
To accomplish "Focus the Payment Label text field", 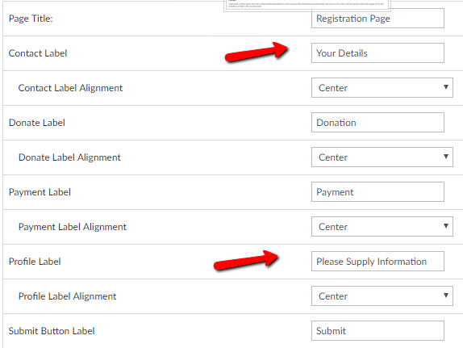I will 377,192.
